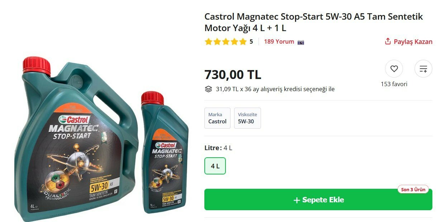The width and height of the screenshot is (441, 222).
Task: Add product to favorites with heart icon
Action: pyautogui.click(x=394, y=69)
